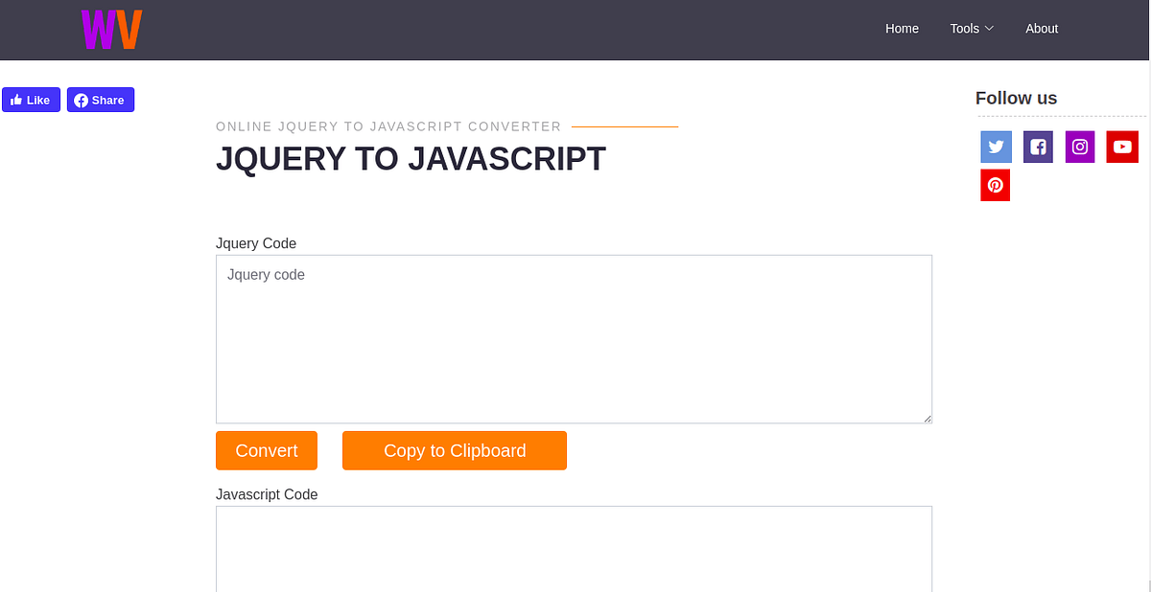The height and width of the screenshot is (592, 1151).
Task: Click the Share button
Action: click(x=100, y=100)
